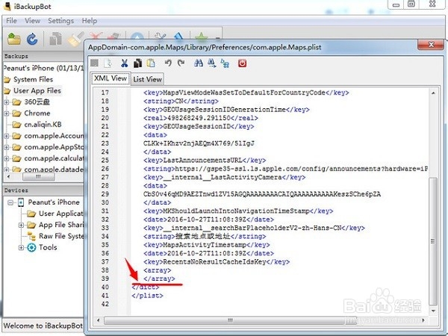
Task: Switch to the List View tab
Action: pos(147,79)
